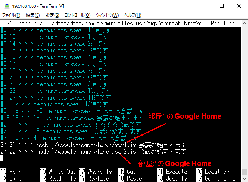
Task: Place cursor on say1.js cron line
Action: point(93,145)
